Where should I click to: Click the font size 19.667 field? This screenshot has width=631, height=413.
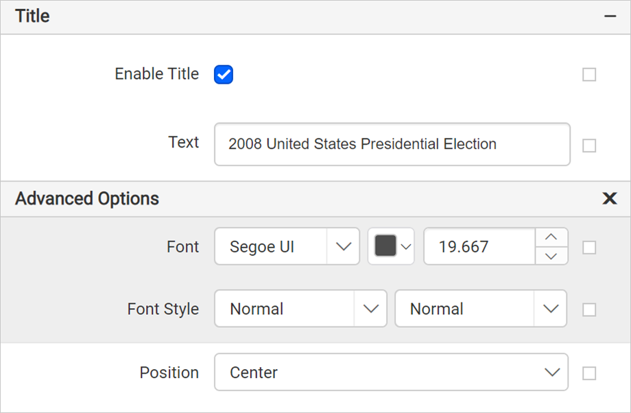tap(479, 246)
